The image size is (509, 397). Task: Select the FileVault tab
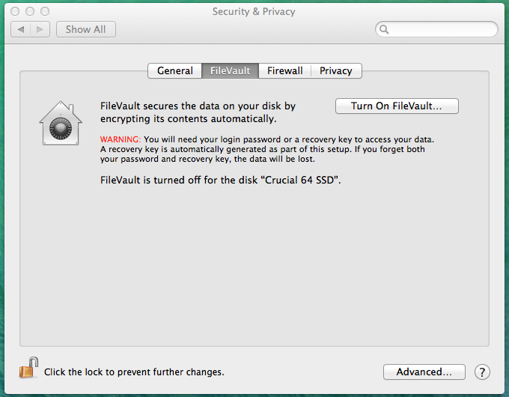[230, 70]
